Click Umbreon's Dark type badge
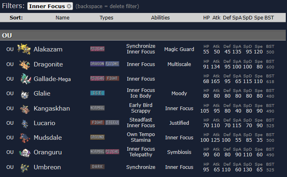The image size is (287, 177). coord(97,166)
